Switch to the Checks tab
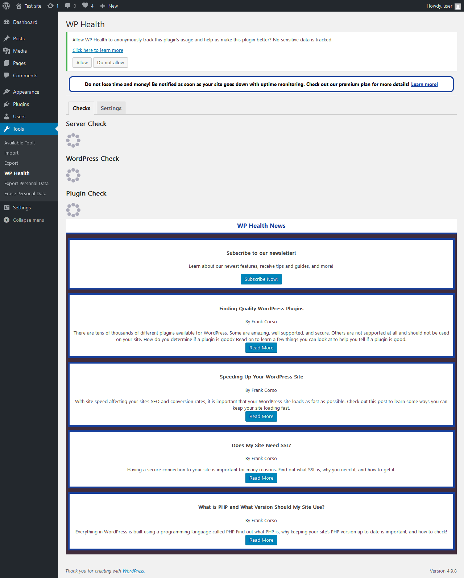 (x=82, y=108)
